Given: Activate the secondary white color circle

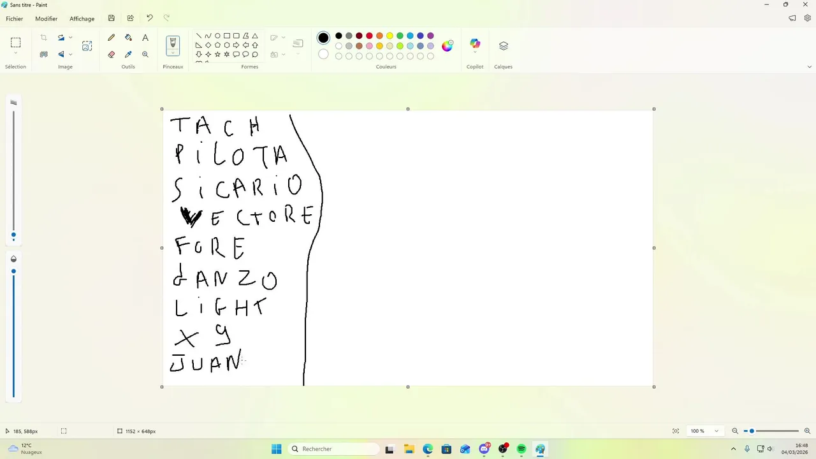Looking at the screenshot, I should pyautogui.click(x=323, y=54).
